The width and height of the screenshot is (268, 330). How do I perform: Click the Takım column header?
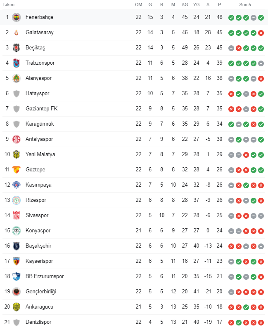[x=8, y=5]
